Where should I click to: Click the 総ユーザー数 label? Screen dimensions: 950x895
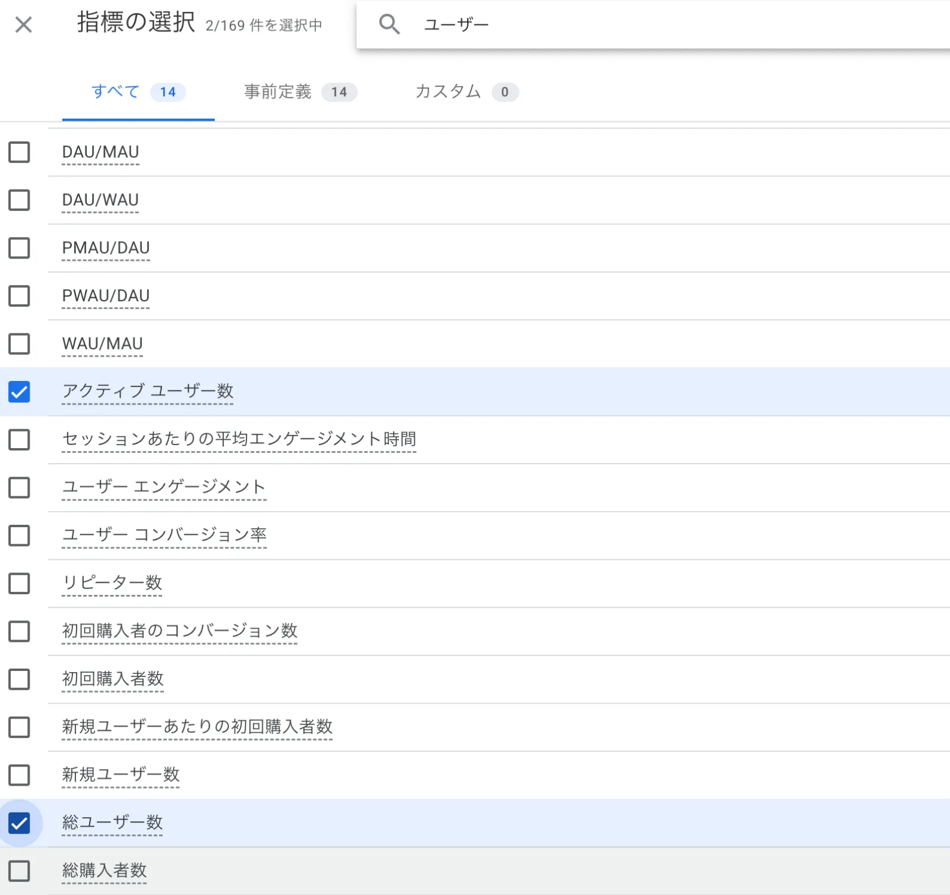point(112,822)
